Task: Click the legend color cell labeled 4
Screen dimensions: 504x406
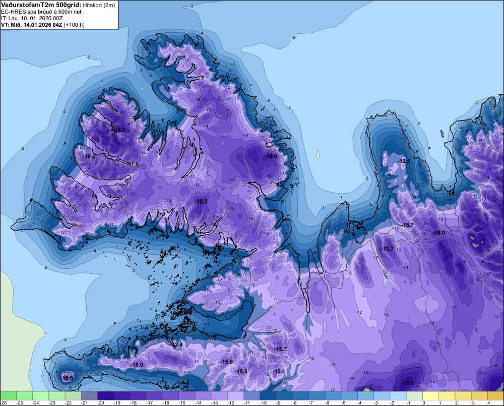Action: [x=495, y=396]
